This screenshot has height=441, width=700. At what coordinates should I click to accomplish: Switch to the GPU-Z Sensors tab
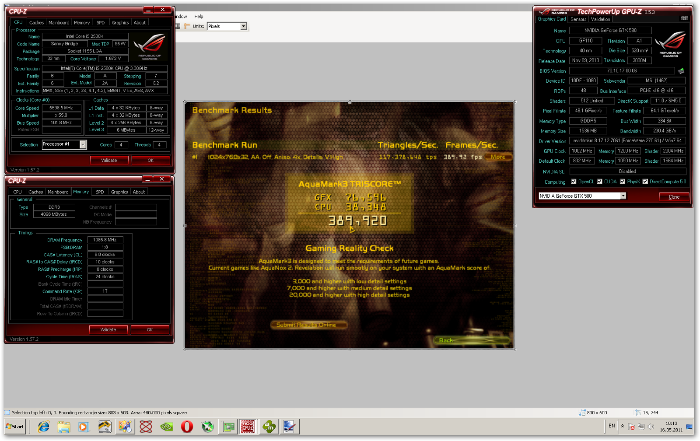coord(578,19)
